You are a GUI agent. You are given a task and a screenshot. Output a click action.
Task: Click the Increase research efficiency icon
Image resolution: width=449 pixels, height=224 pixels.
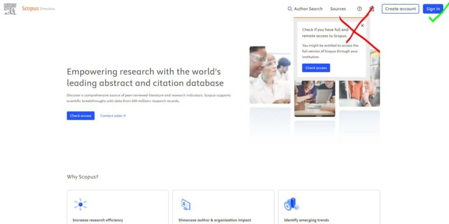click(x=81, y=204)
